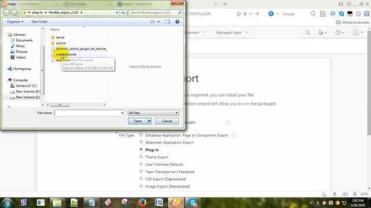371x208 pixels.
Task: Click the Forward arrow in Open dialog
Action: (14, 13)
